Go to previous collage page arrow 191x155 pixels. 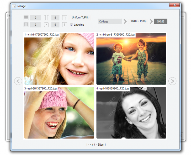pos(18,81)
